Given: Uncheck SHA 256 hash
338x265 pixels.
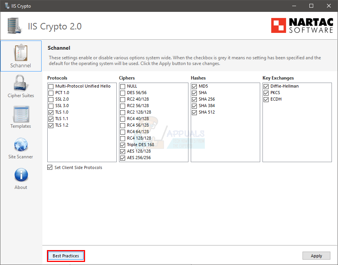Looking at the screenshot, I should click(195, 99).
